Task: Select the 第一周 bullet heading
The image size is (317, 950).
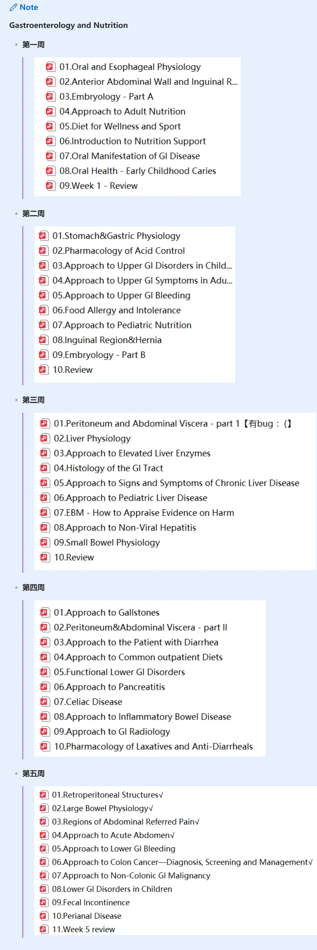Action: pyautogui.click(x=33, y=45)
